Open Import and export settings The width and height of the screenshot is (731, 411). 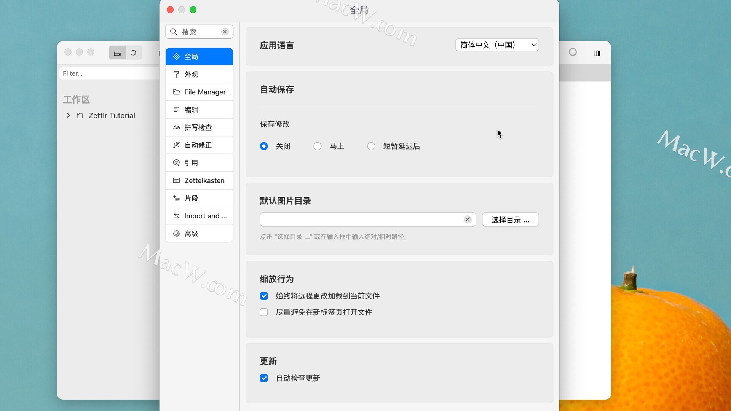(199, 216)
